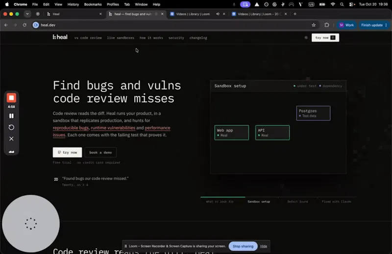The width and height of the screenshot is (392, 254).
Task: Open the live sandboxes nav link
Action: (121, 38)
